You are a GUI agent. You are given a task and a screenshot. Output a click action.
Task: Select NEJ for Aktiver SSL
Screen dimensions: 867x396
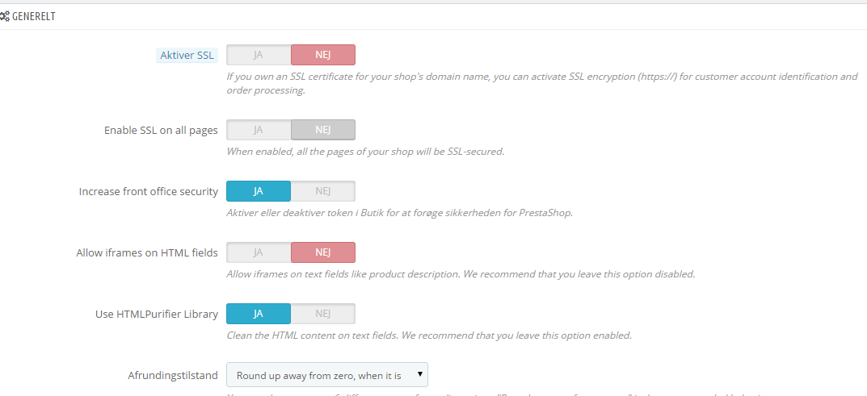(x=323, y=55)
